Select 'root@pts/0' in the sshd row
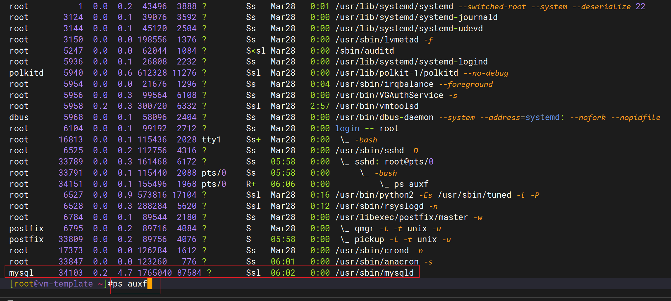 point(409,162)
